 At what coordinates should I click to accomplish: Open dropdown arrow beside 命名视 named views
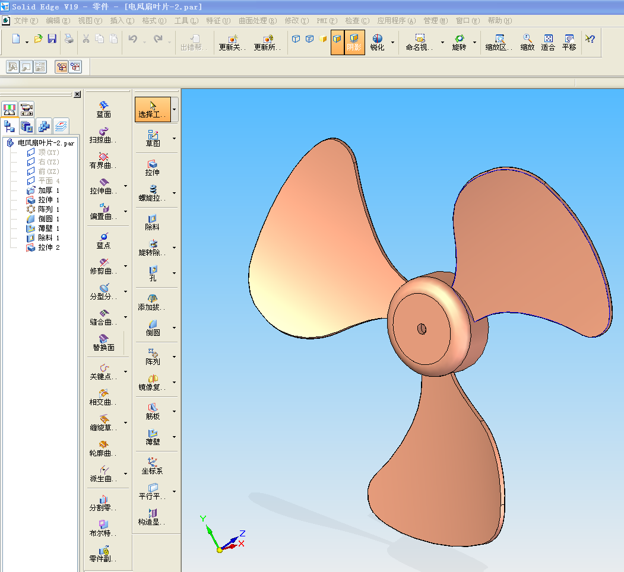(442, 42)
